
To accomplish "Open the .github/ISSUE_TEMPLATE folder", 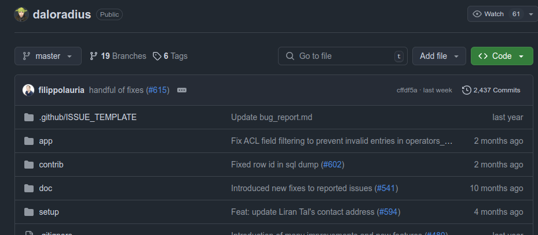I will tap(88, 117).
